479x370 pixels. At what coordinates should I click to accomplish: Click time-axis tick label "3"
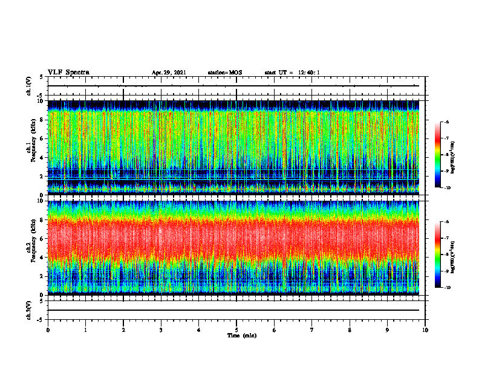[x=161, y=330]
